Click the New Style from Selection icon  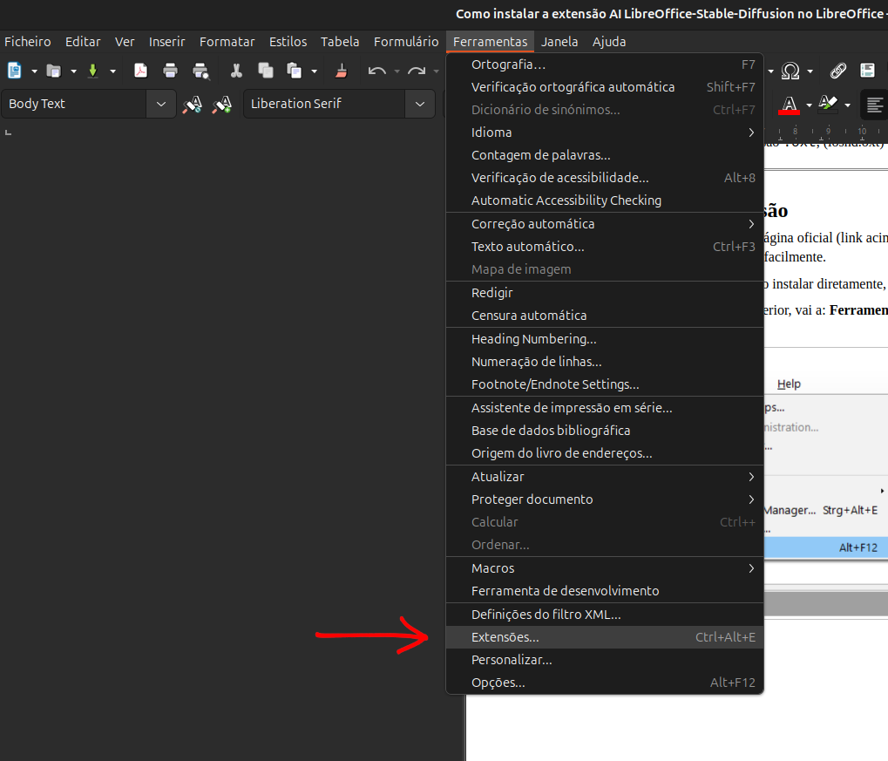click(x=222, y=104)
